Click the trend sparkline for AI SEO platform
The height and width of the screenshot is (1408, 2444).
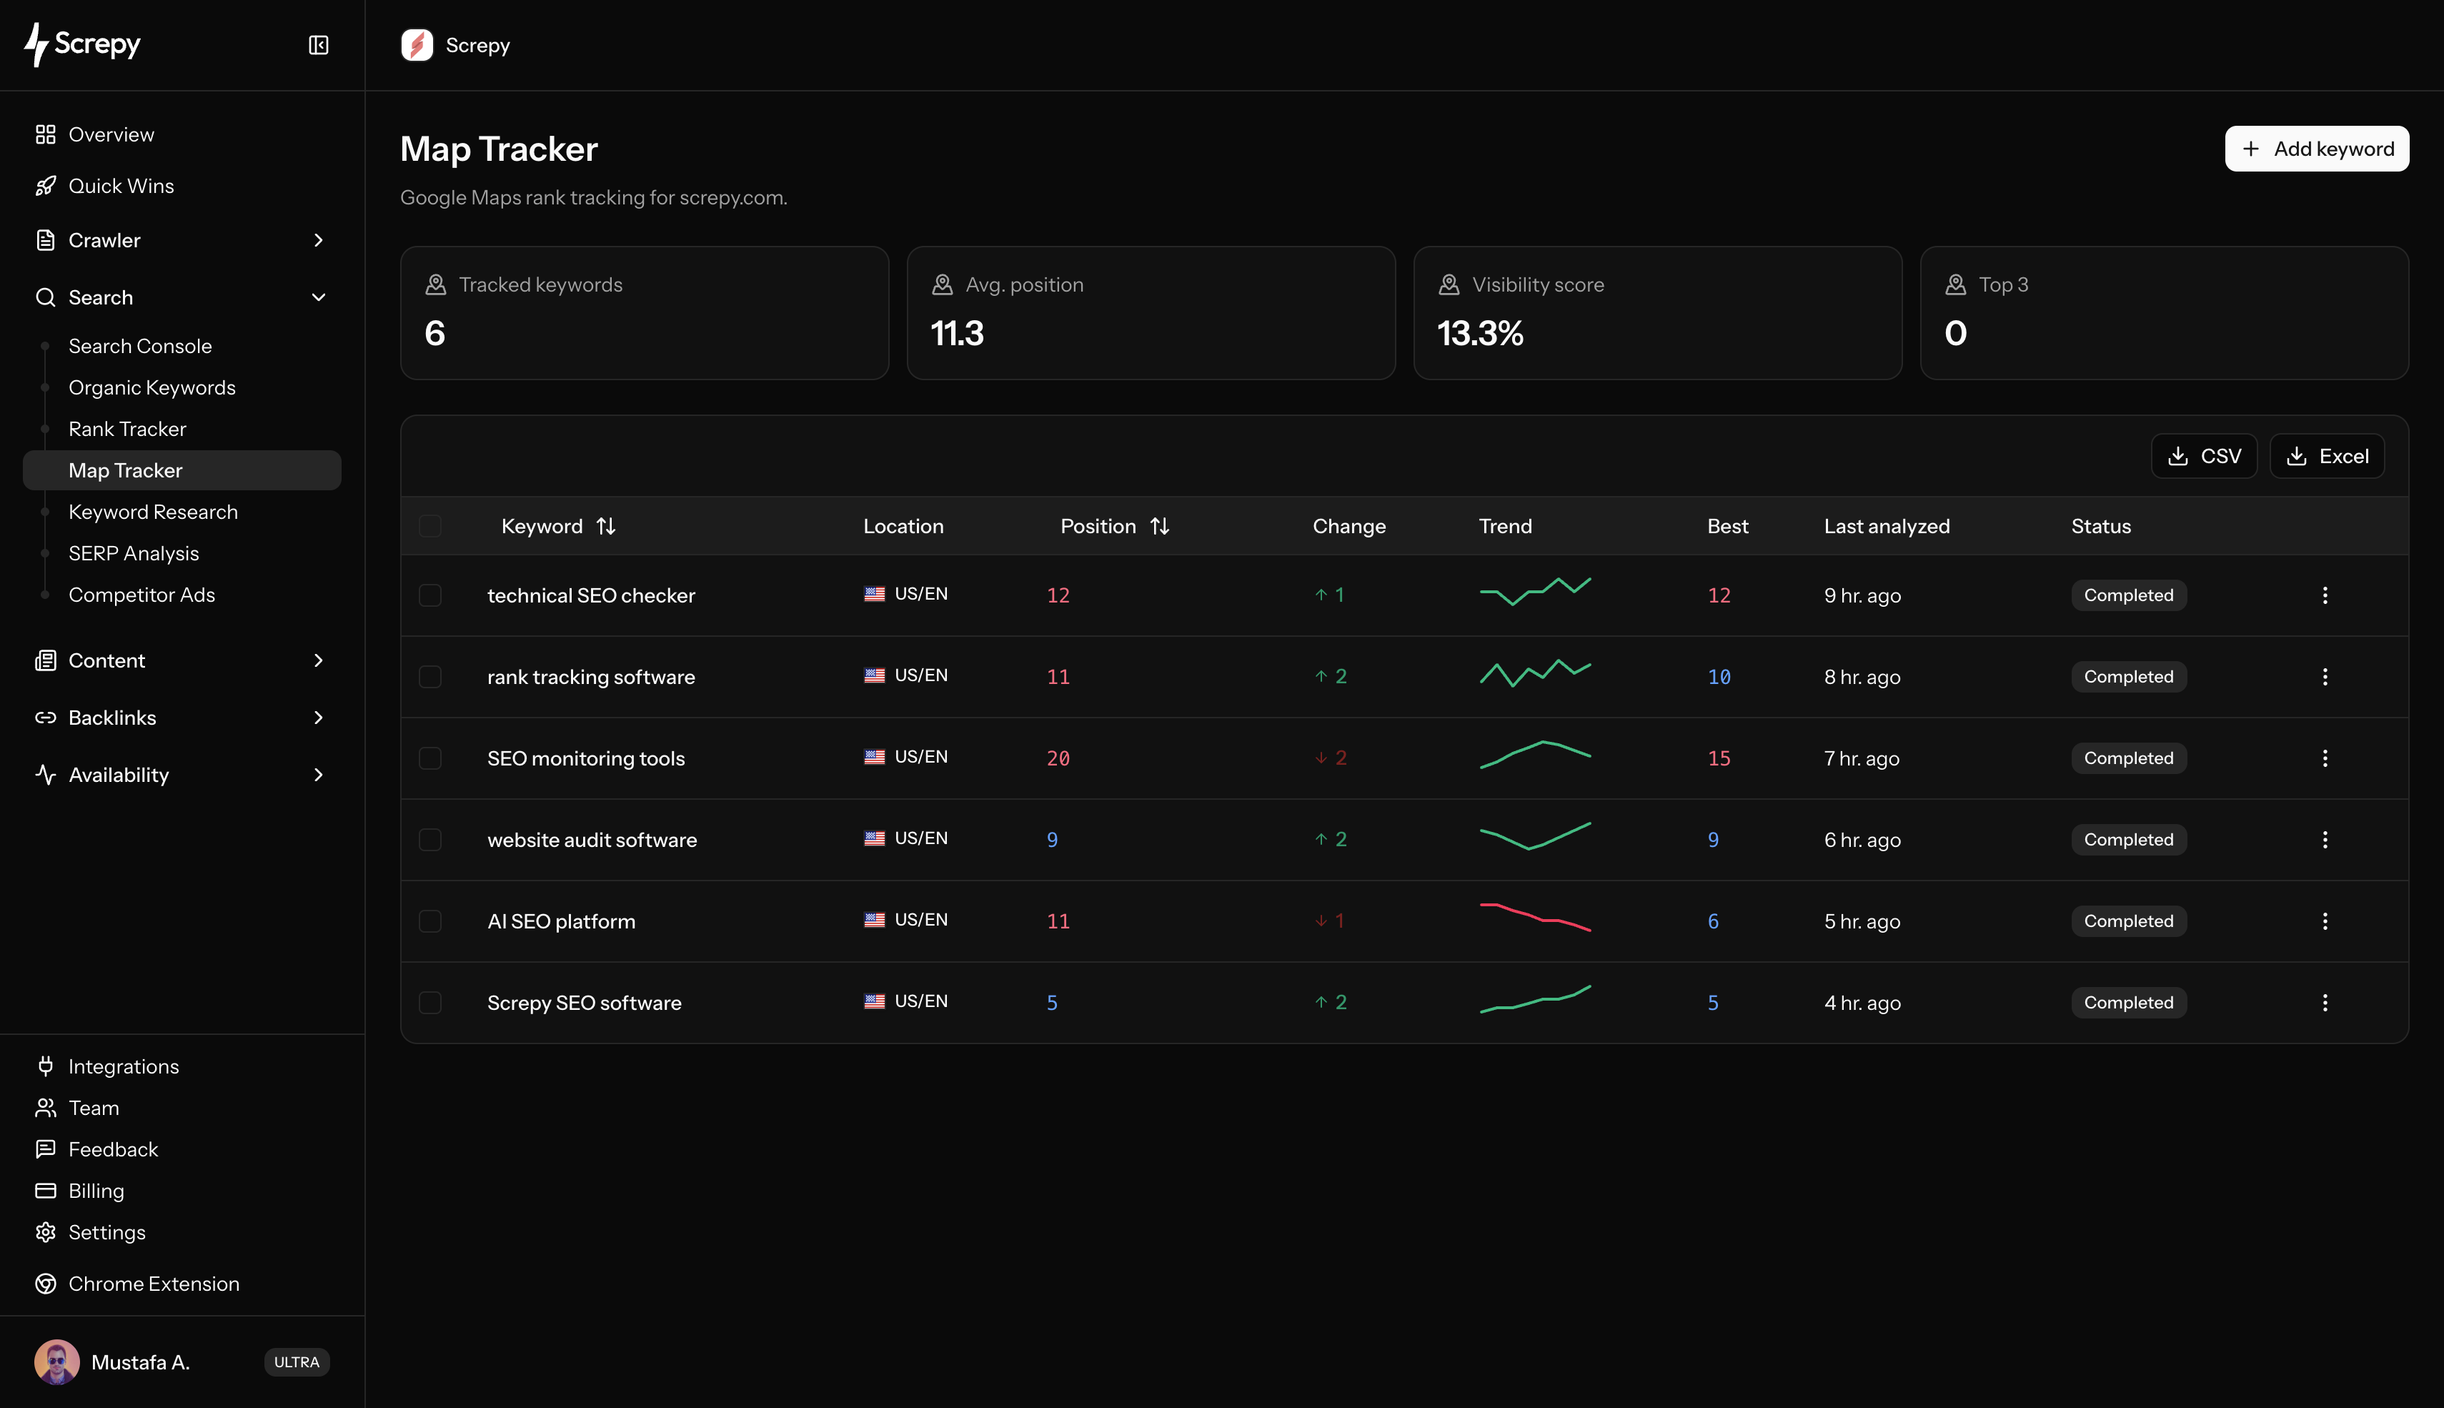click(1535, 917)
